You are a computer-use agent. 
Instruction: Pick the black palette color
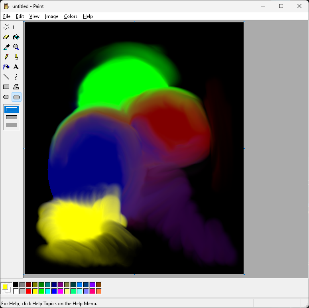point(16,284)
